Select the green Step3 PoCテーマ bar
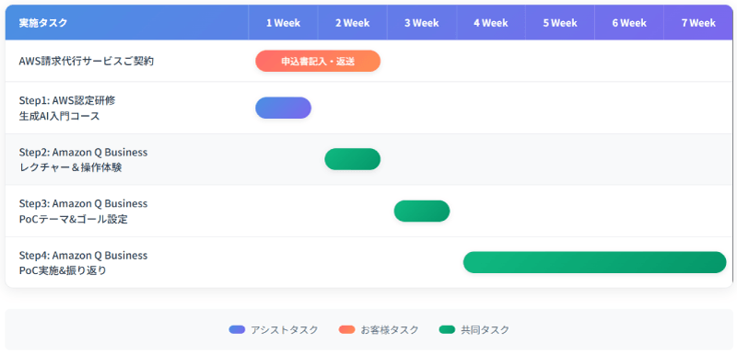 coord(422,211)
